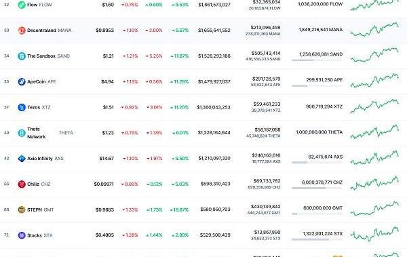
Task: Open the Tezos 7-day price chart
Action: (x=374, y=106)
